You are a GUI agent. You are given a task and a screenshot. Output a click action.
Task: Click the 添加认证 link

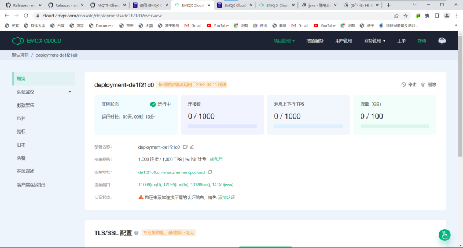[x=226, y=198]
